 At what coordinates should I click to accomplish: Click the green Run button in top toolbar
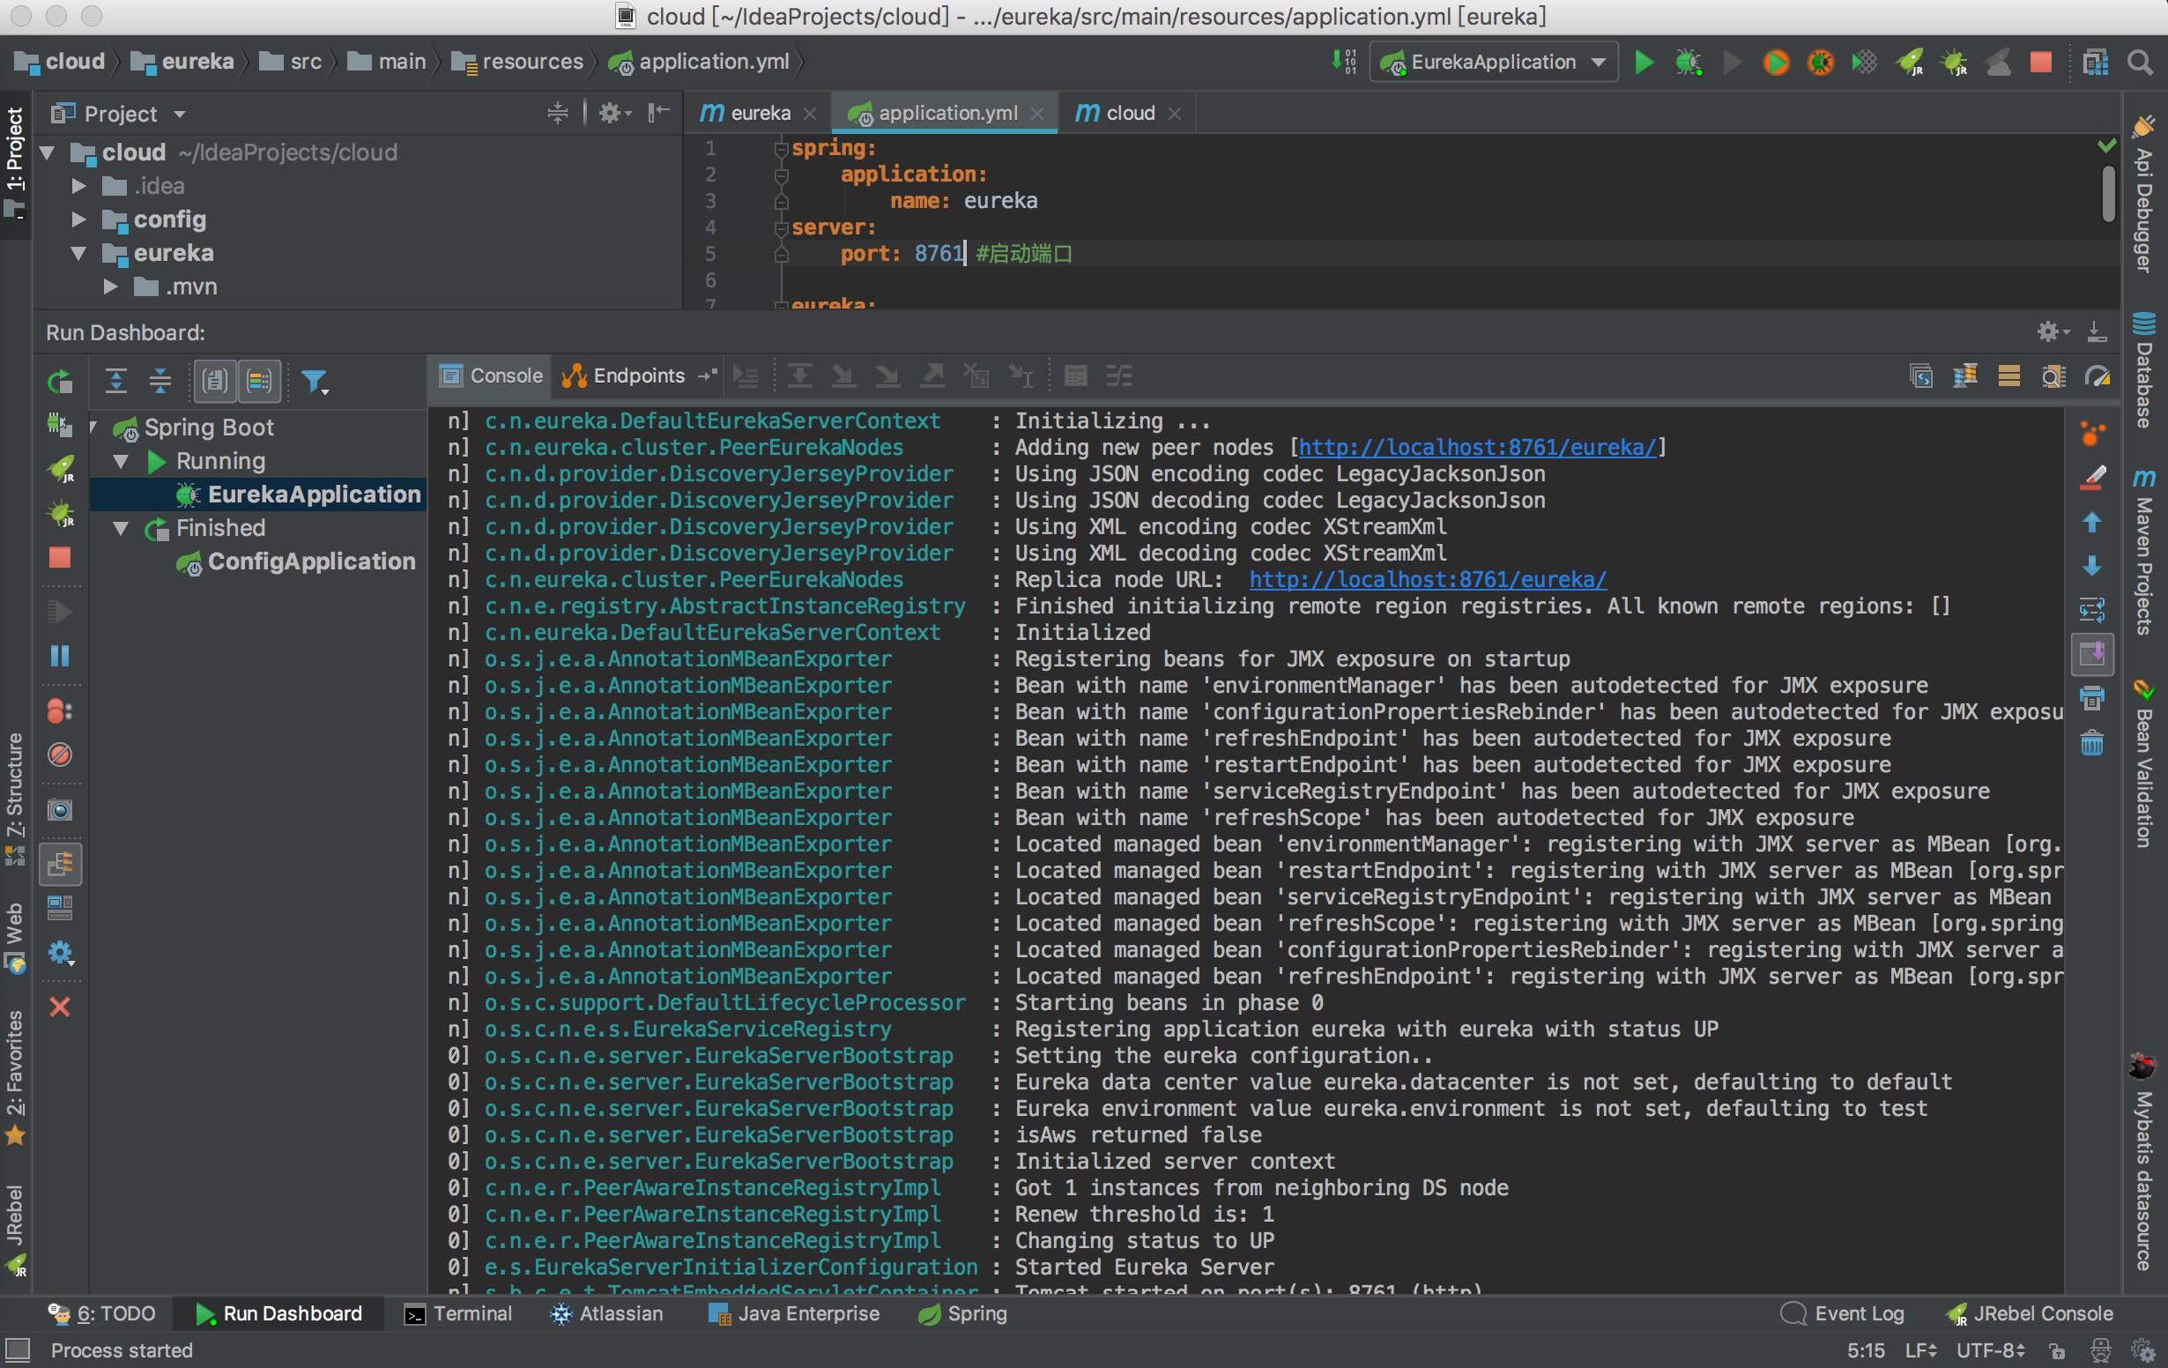tap(1643, 62)
